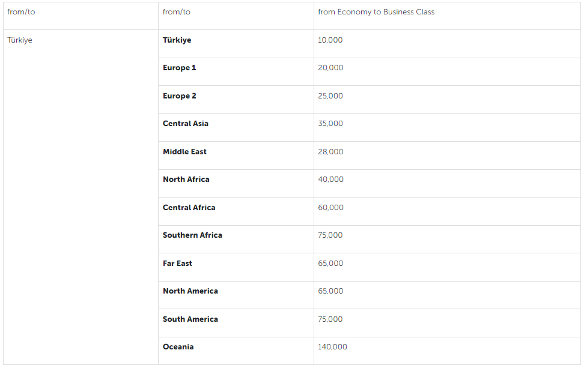Click the Middle East row label

pos(184,152)
